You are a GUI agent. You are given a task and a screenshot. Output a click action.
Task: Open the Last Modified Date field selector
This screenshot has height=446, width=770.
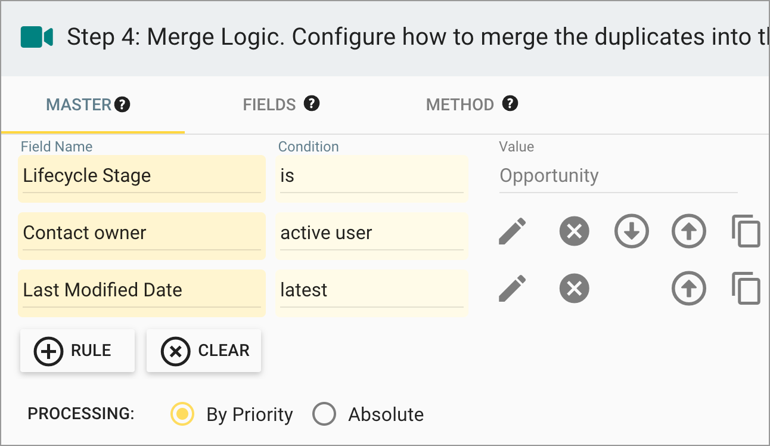pyautogui.click(x=142, y=293)
